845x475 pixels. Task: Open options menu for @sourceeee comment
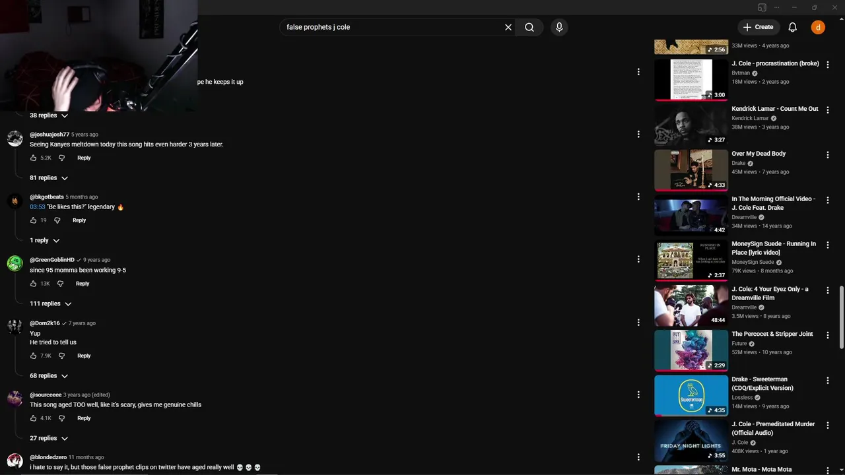point(638,395)
